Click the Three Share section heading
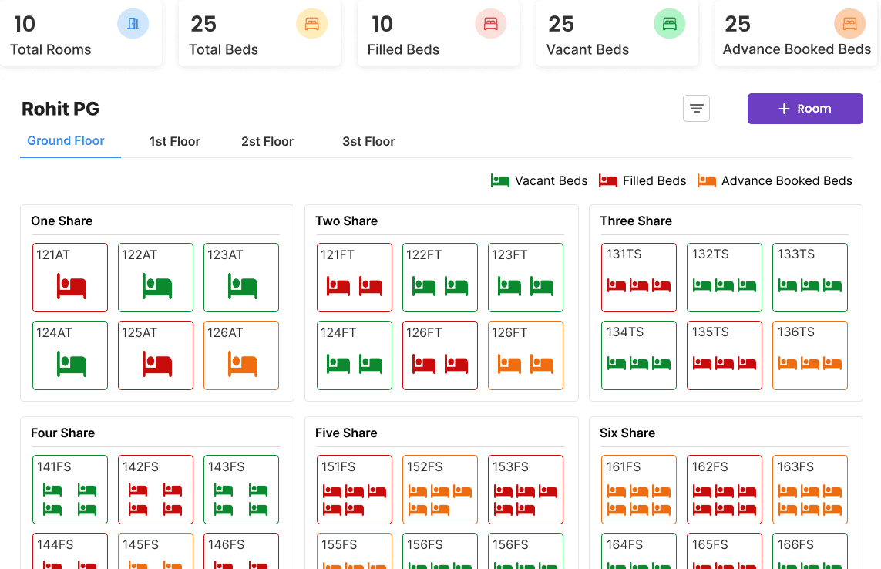 tap(635, 221)
